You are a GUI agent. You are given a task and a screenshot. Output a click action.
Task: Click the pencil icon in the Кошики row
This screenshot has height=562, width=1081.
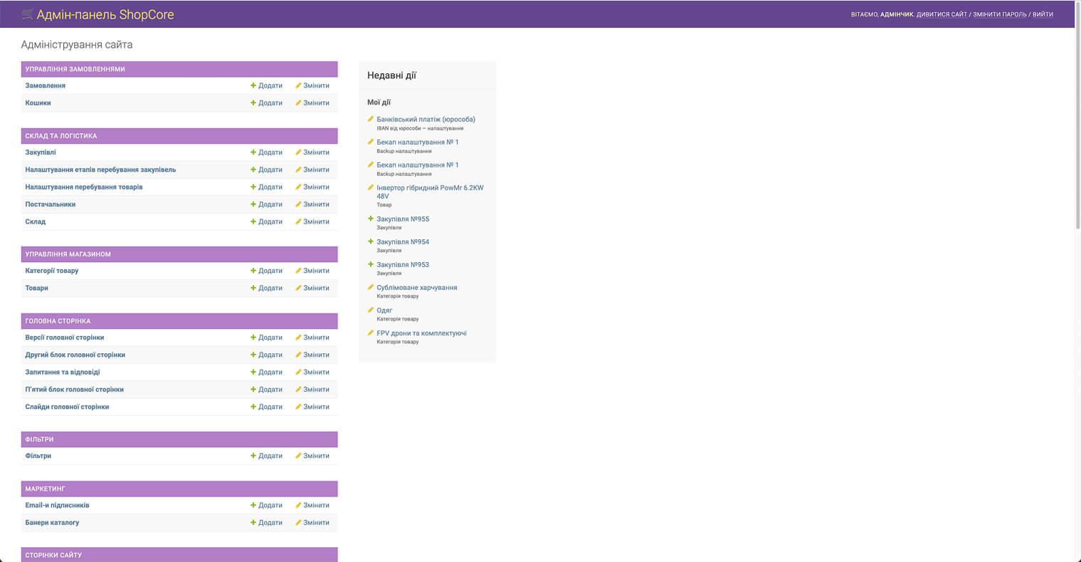[x=299, y=103]
